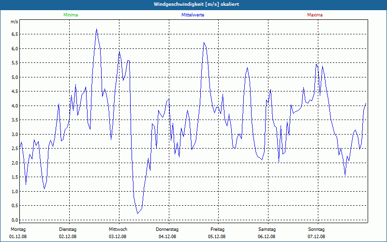
Task: Select the 1,5 y-axis tick label
Action: coord(15,177)
